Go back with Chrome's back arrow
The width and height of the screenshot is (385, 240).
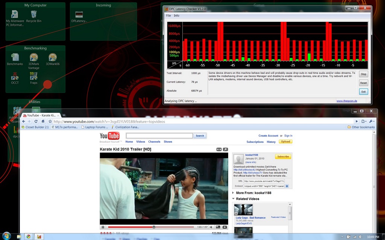[24, 121]
